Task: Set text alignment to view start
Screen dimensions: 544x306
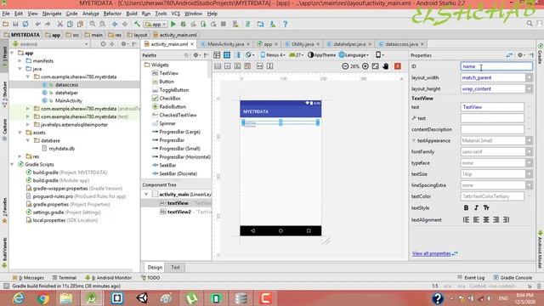Action: click(466, 219)
